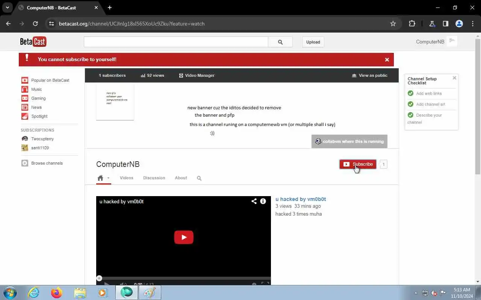Toggle the browser side panel
This screenshot has height=300, width=481.
point(446,24)
